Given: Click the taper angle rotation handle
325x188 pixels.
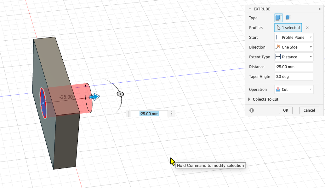Looking at the screenshot, I should (x=120, y=94).
